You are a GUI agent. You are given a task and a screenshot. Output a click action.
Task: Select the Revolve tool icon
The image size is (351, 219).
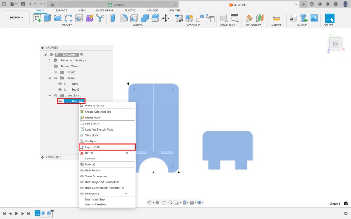pyautogui.click(x=58, y=18)
